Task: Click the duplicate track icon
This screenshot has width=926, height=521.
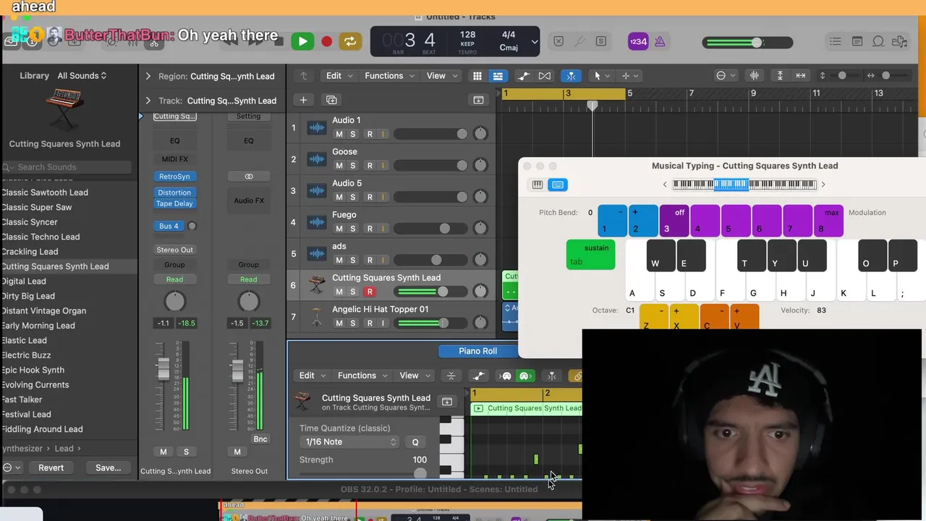Action: [x=331, y=100]
